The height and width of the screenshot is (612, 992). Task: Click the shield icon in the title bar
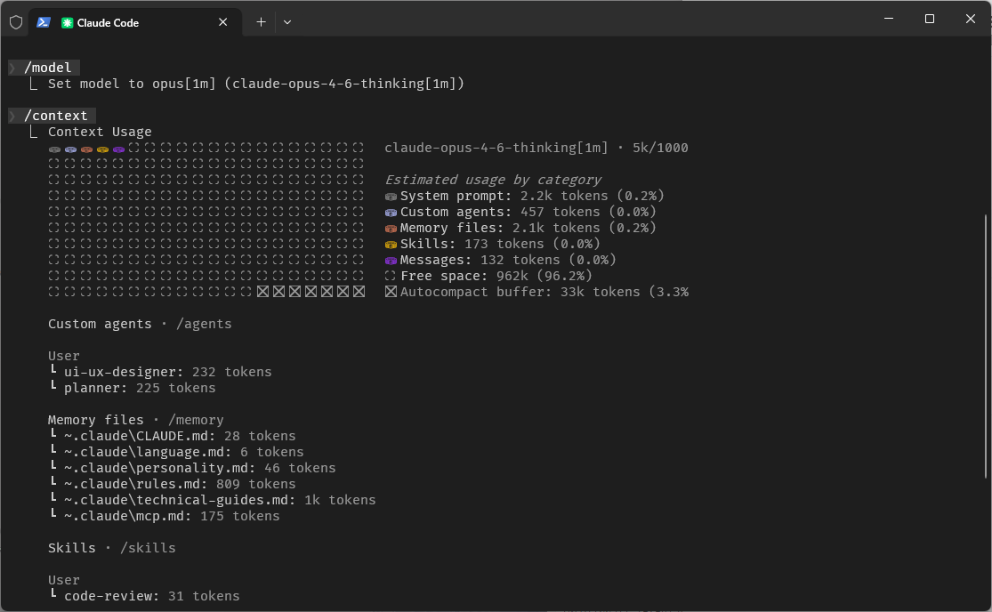click(16, 23)
